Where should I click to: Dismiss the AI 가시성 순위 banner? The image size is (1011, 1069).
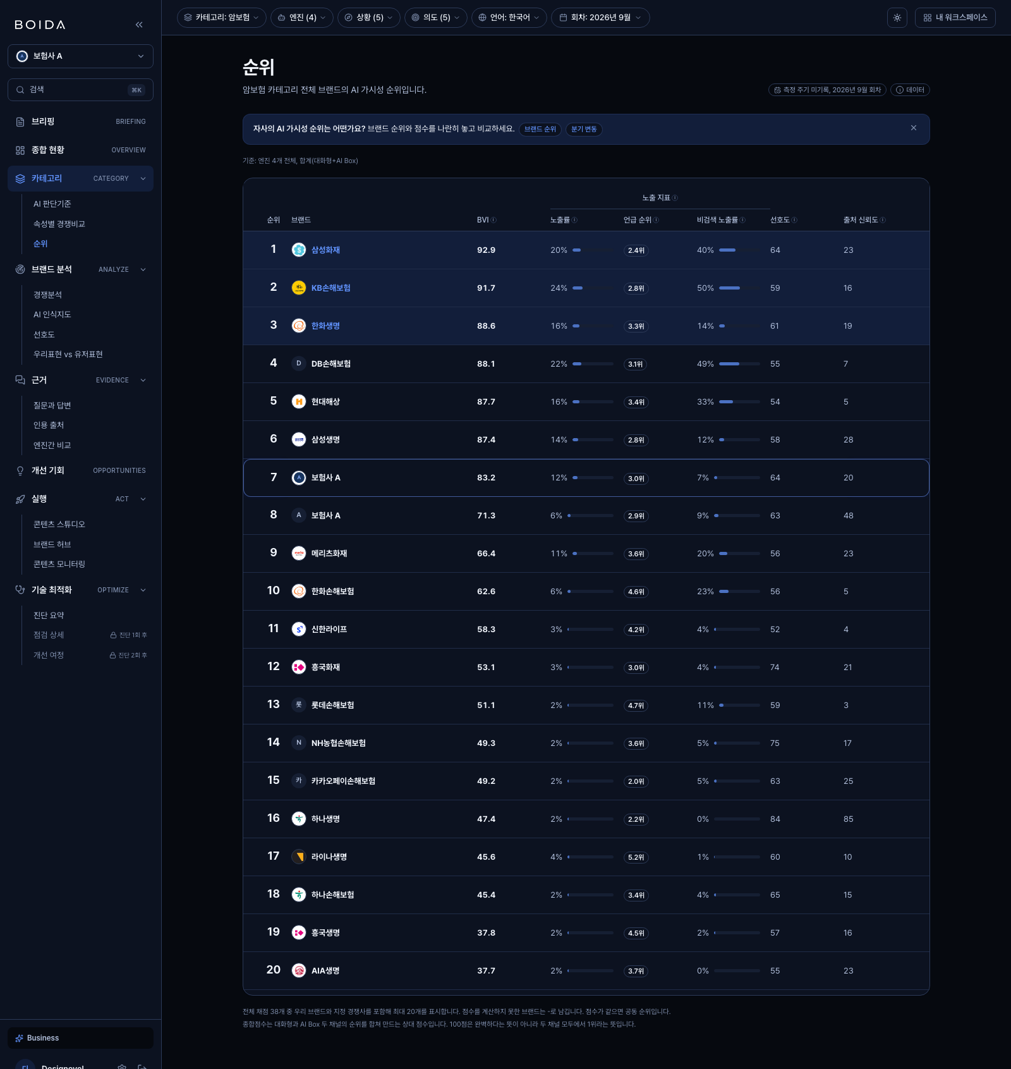click(x=914, y=128)
